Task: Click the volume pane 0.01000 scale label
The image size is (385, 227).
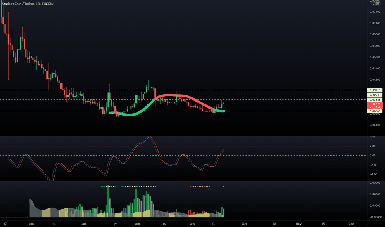Action: click(x=375, y=206)
